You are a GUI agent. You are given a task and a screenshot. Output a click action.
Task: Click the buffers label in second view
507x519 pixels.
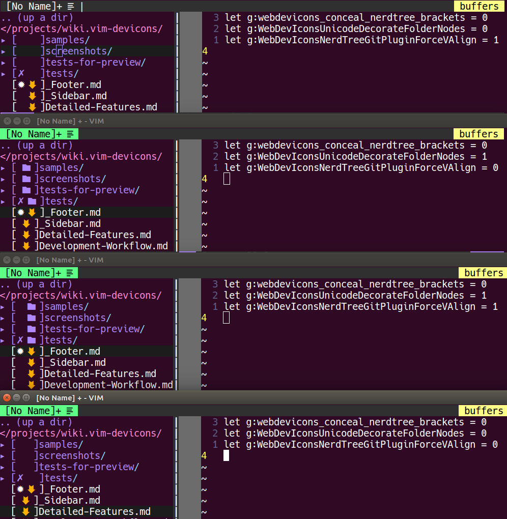point(478,134)
